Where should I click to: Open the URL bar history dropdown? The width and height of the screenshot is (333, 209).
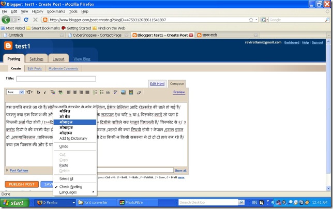[256, 20]
